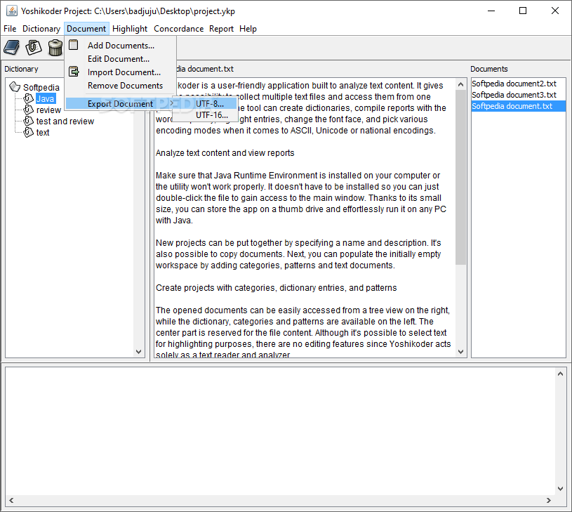Choose Edit Document... from the menu

click(121, 59)
